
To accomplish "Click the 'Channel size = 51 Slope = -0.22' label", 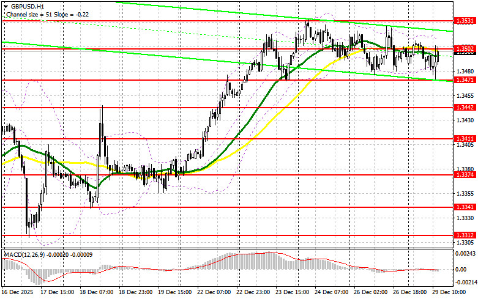I will point(47,14).
